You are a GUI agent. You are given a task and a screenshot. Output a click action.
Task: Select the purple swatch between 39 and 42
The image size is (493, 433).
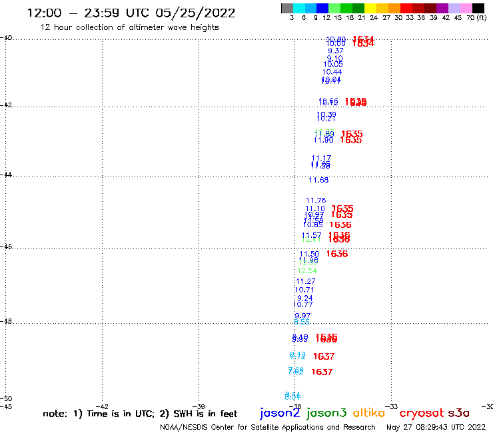coord(442,8)
